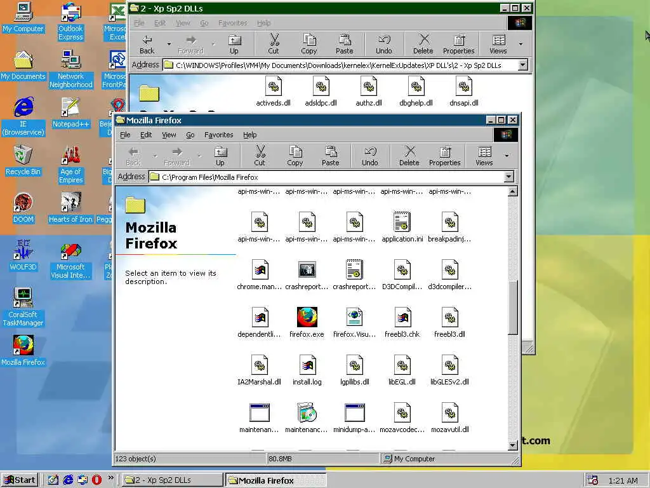The image size is (650, 488).
Task: Click Delete in Xp Sp2 DLLs window toolbar
Action: [x=423, y=44]
